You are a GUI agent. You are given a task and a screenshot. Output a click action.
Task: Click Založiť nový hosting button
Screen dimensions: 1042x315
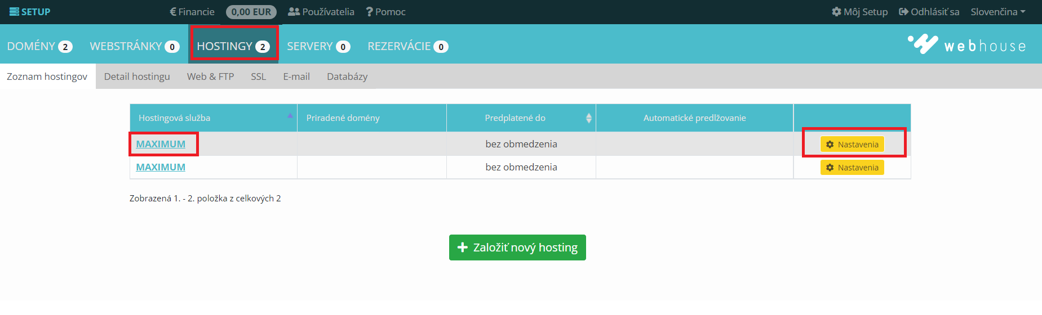(517, 247)
